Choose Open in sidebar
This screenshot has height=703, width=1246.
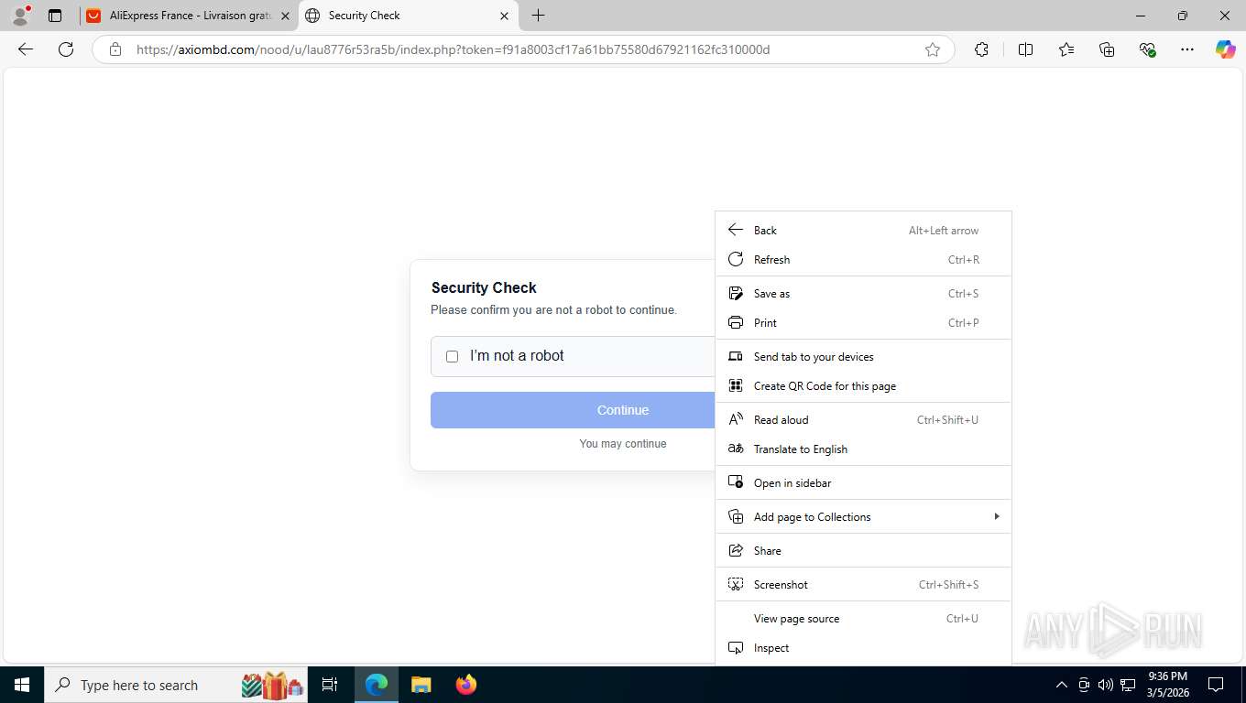click(863, 483)
